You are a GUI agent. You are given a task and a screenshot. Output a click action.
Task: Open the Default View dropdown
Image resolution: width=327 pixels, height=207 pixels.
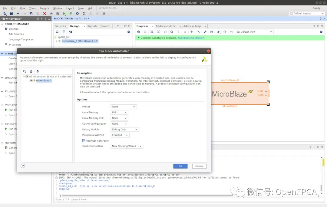(255, 32)
